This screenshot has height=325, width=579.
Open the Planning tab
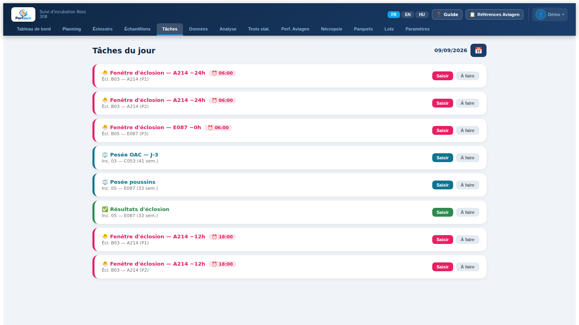pos(72,29)
